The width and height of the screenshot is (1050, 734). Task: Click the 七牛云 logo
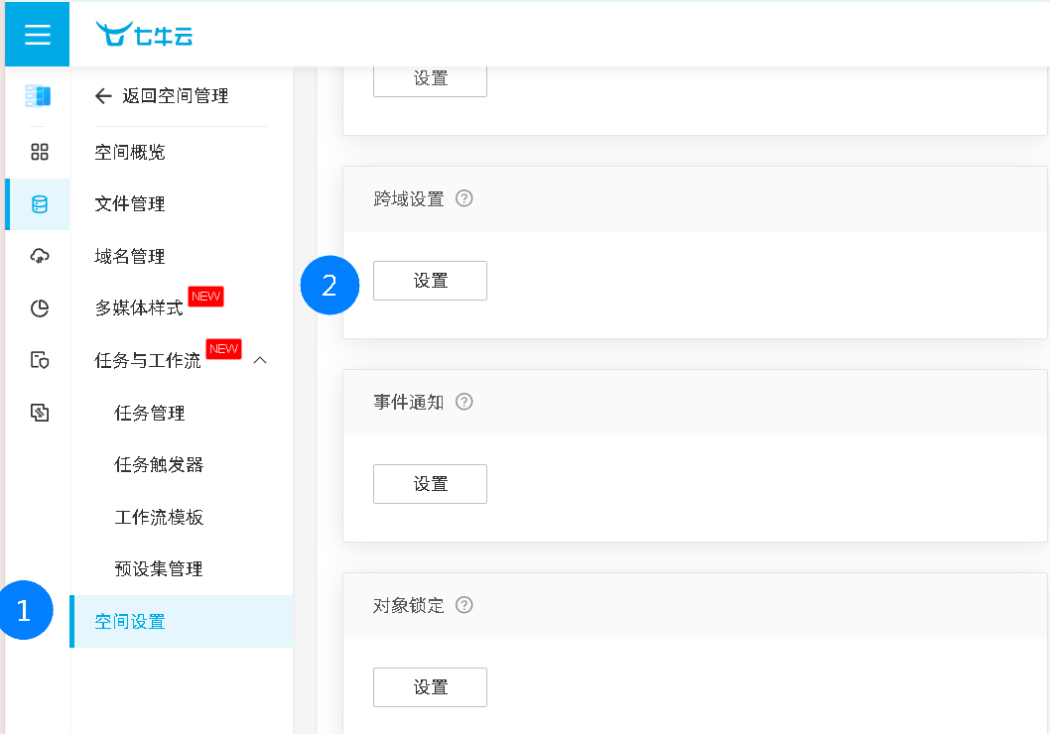[x=145, y=35]
